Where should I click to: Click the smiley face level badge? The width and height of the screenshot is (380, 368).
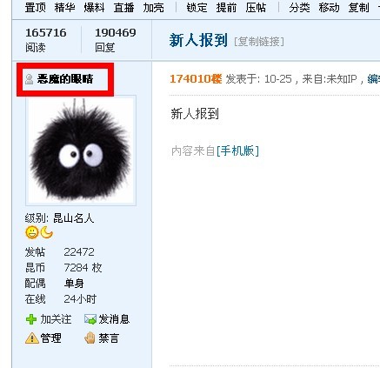pyautogui.click(x=32, y=233)
